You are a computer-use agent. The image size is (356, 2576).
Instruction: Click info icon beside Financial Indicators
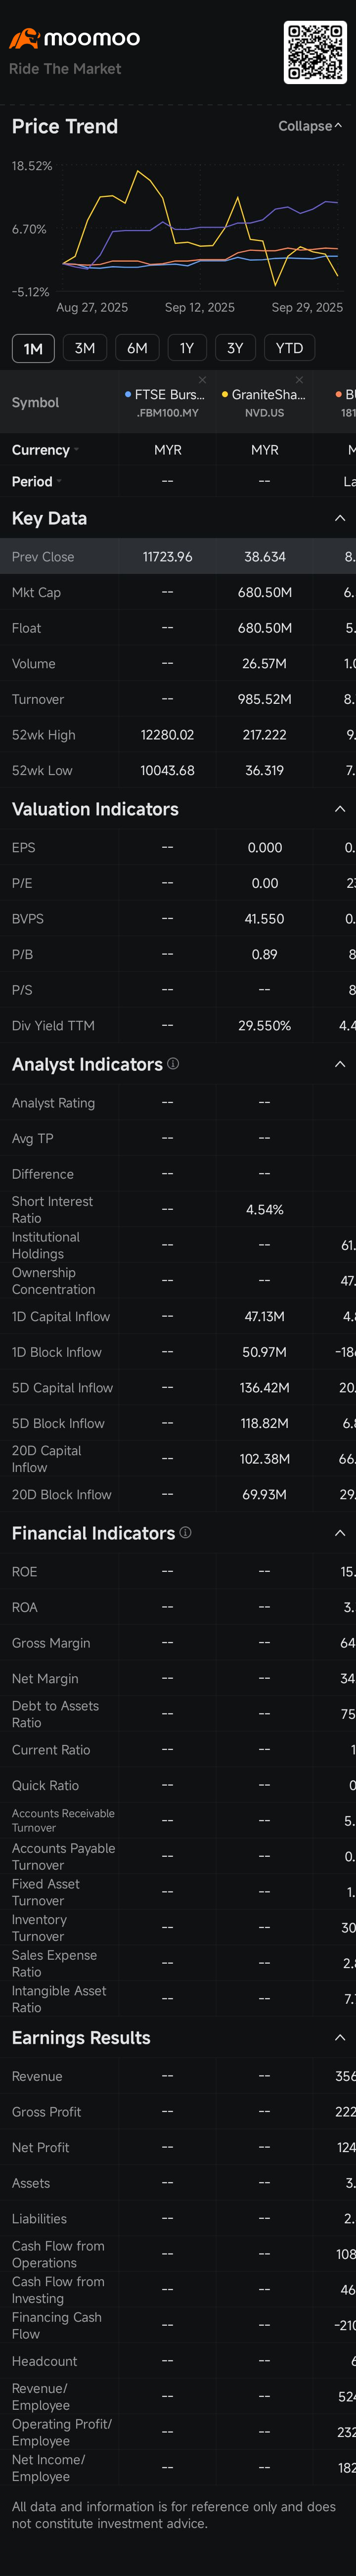(185, 1532)
